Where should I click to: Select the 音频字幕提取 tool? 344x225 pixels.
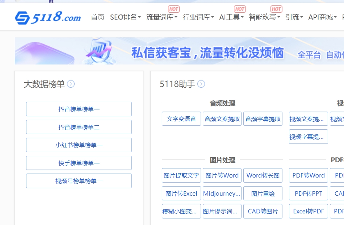263,118
